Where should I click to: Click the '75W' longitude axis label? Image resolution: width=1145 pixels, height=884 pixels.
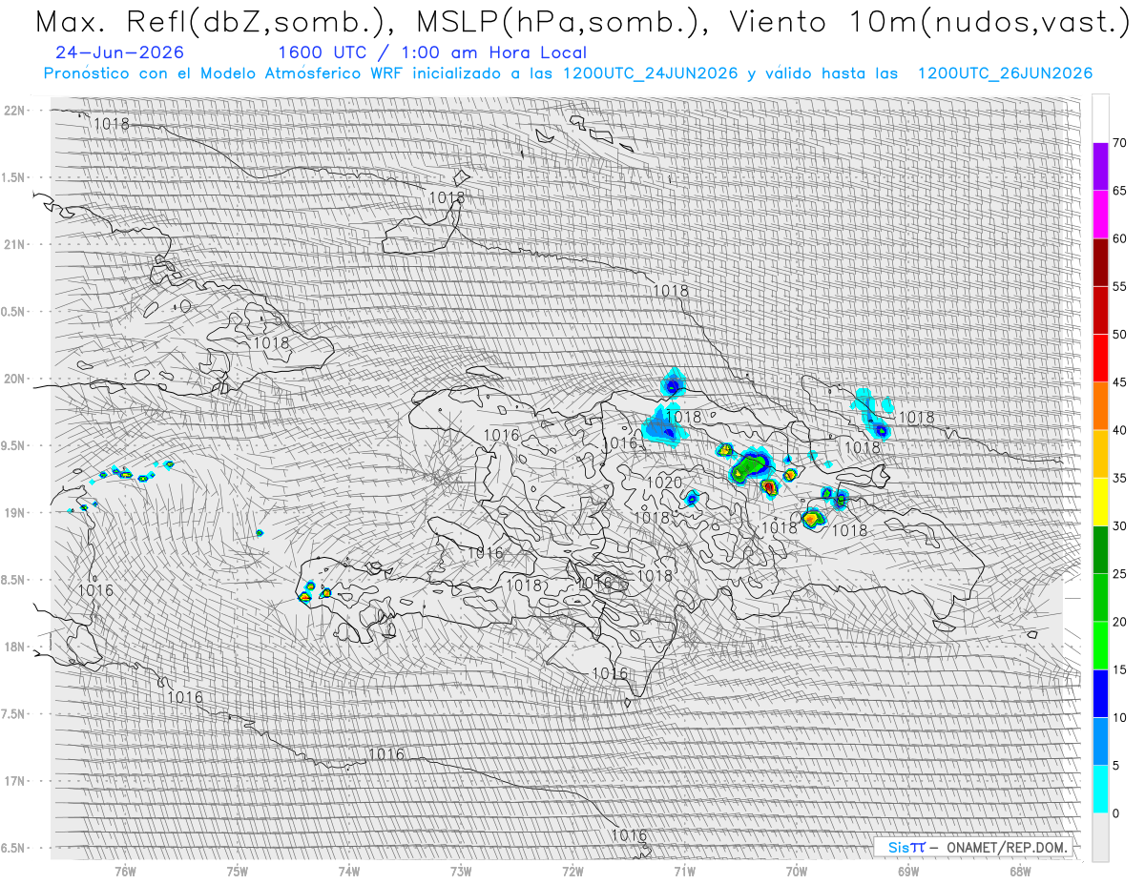(x=238, y=871)
